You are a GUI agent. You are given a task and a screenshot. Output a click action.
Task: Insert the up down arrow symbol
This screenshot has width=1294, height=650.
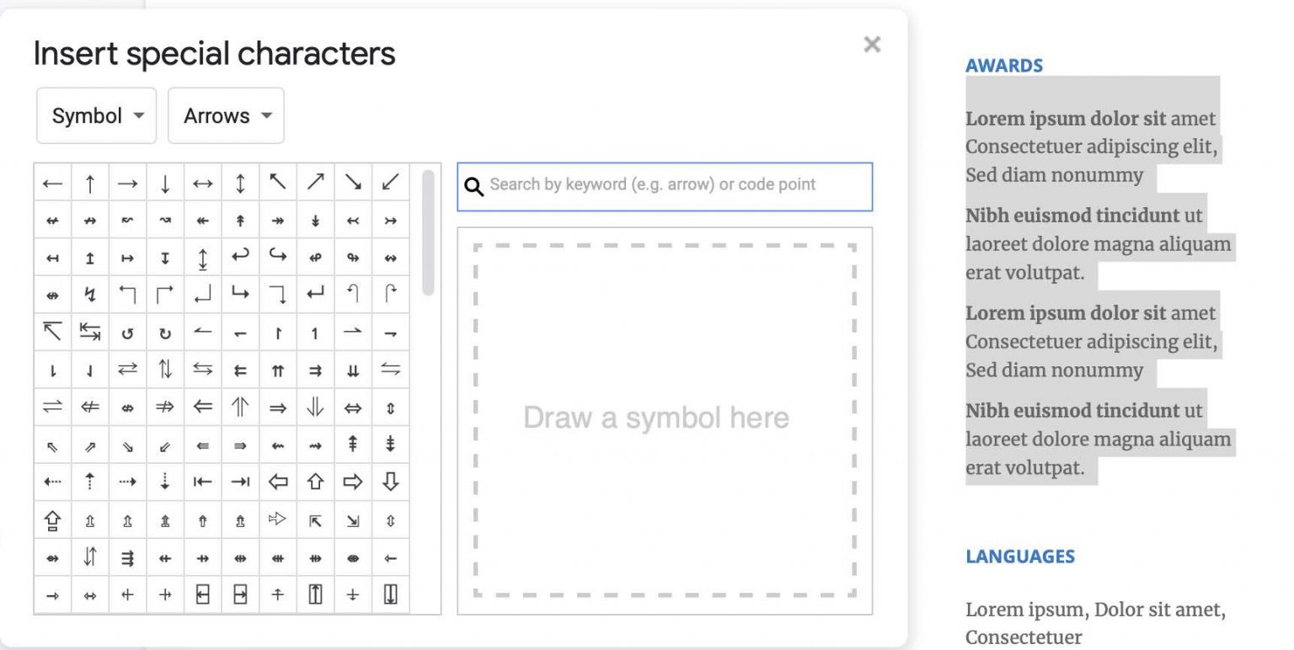pos(240,183)
